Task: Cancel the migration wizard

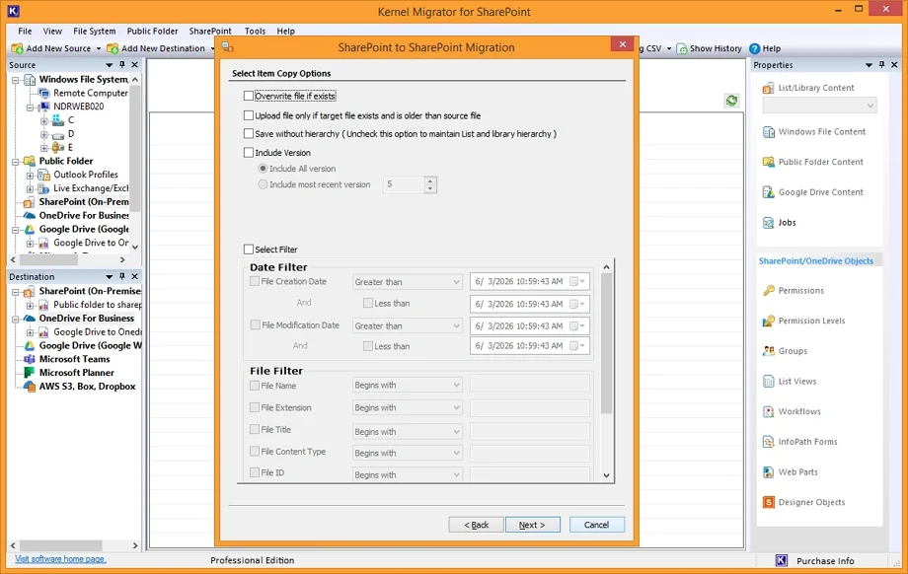Action: click(596, 525)
